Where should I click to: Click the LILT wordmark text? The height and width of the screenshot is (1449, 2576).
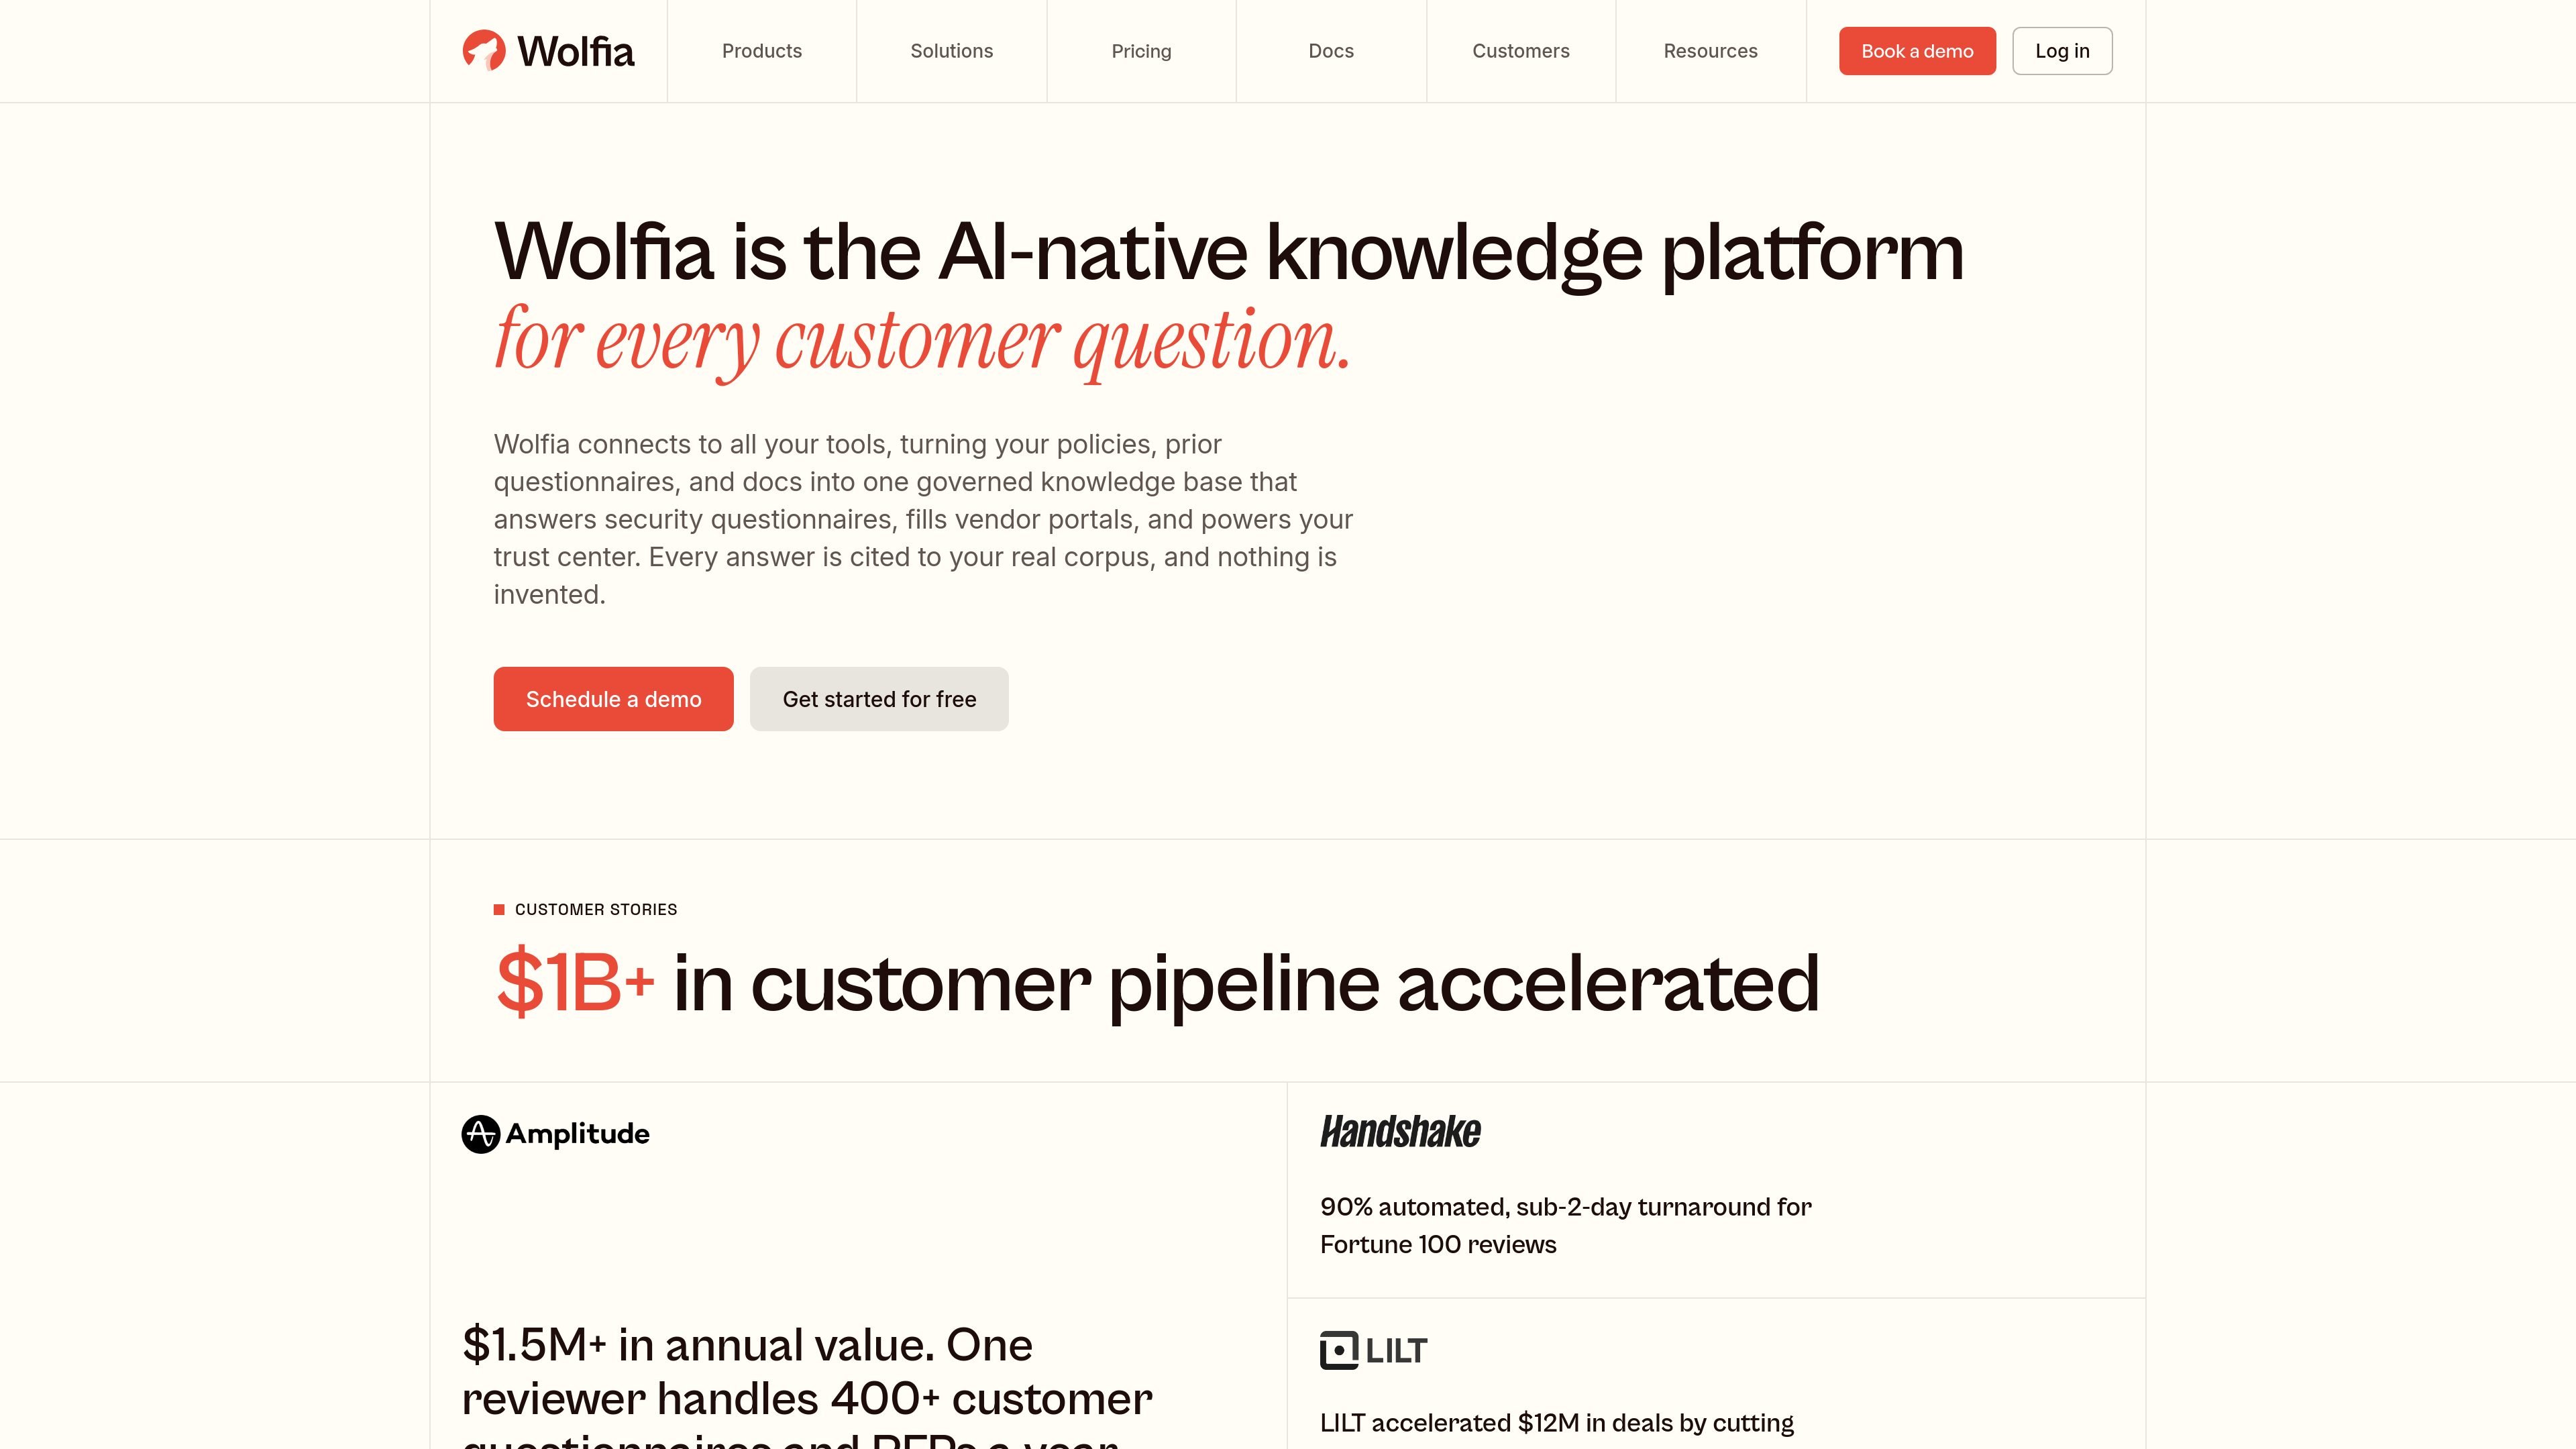coord(1397,1351)
